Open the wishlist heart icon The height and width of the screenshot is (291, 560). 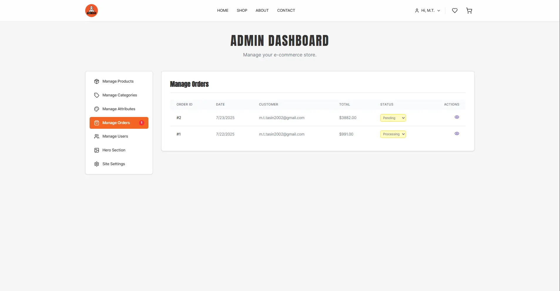(455, 11)
